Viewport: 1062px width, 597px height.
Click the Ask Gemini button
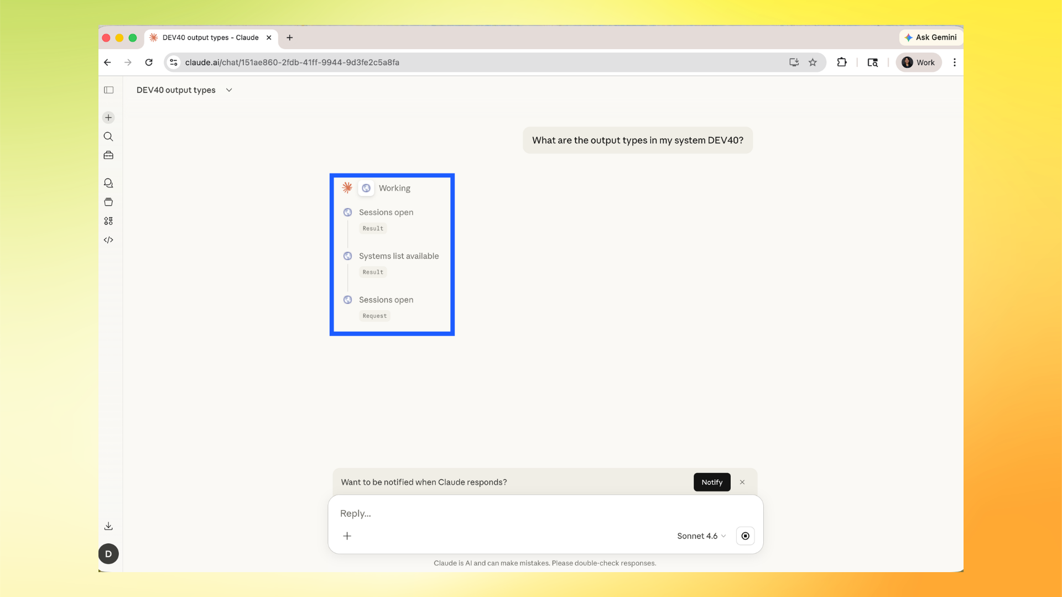(x=930, y=38)
